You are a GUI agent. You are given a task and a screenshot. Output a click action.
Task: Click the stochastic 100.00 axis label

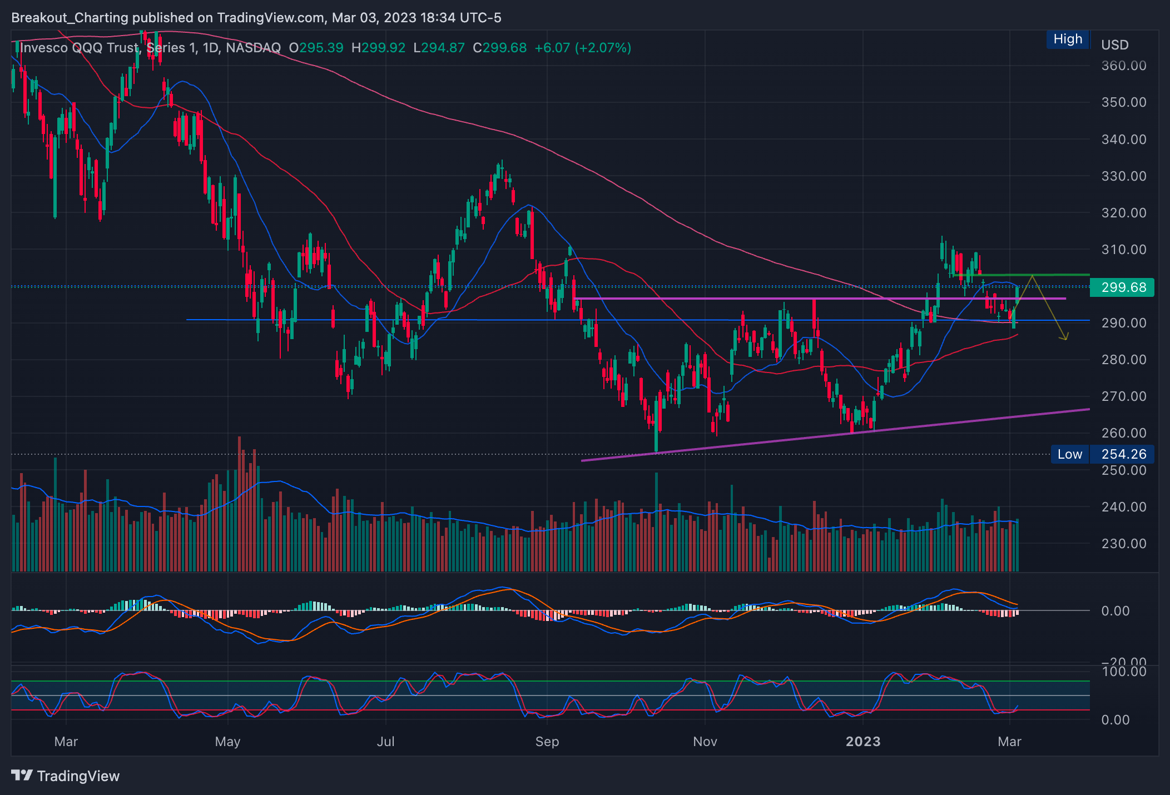(1123, 672)
